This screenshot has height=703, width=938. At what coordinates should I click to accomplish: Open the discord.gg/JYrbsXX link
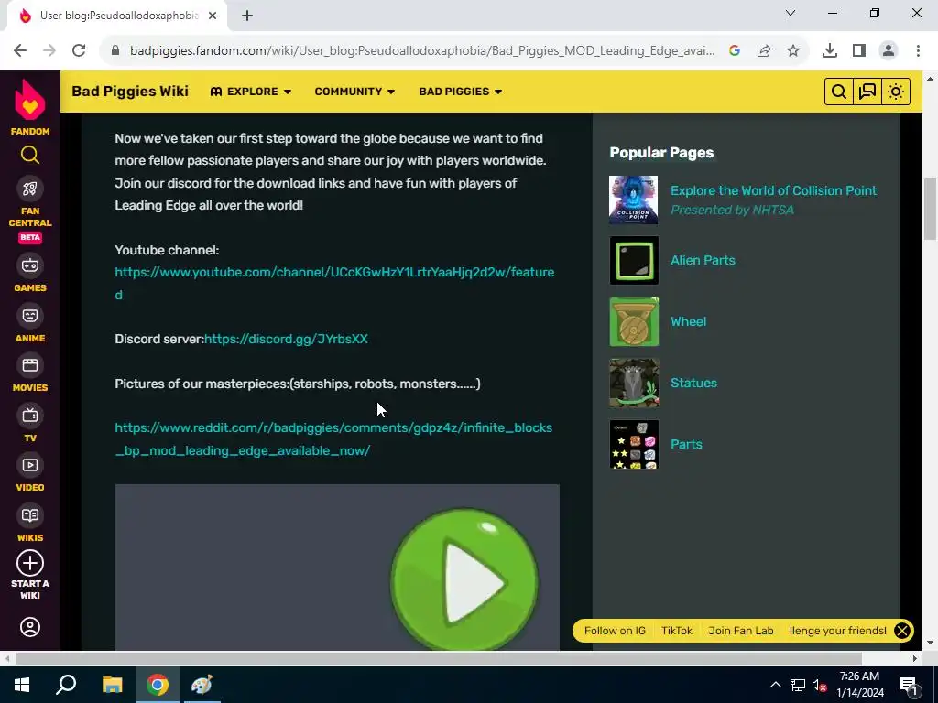click(286, 339)
